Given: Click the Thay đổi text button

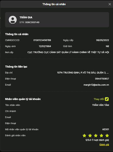Looking at the screenshot, I should (x=99, y=99).
